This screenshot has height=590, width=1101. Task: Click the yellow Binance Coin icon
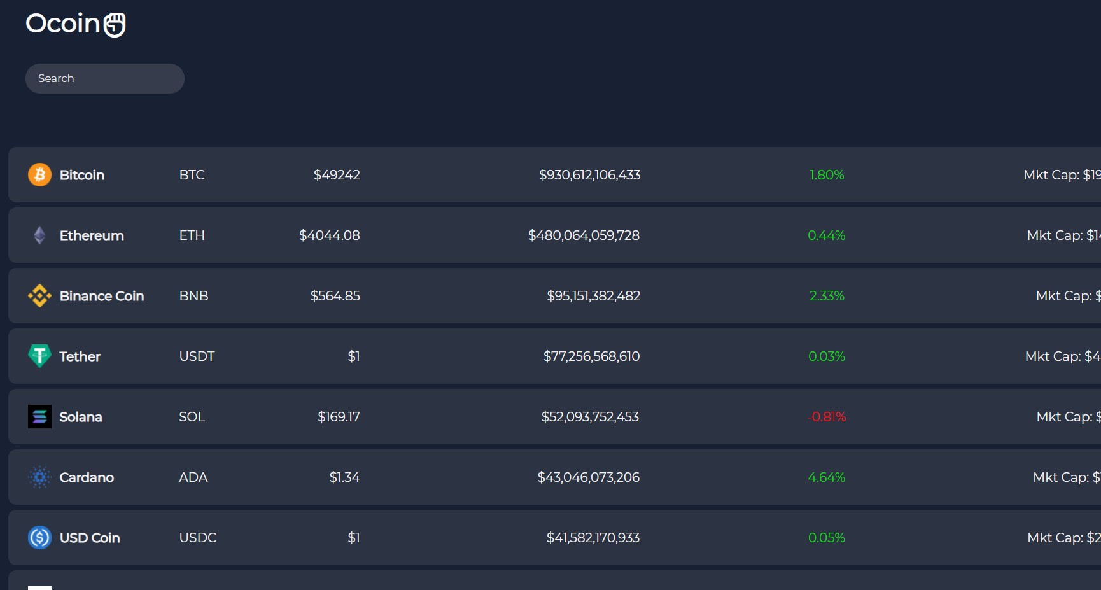39,296
